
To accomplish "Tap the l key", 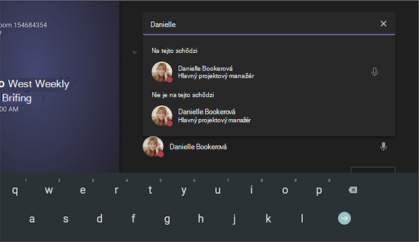I will tap(302, 218).
